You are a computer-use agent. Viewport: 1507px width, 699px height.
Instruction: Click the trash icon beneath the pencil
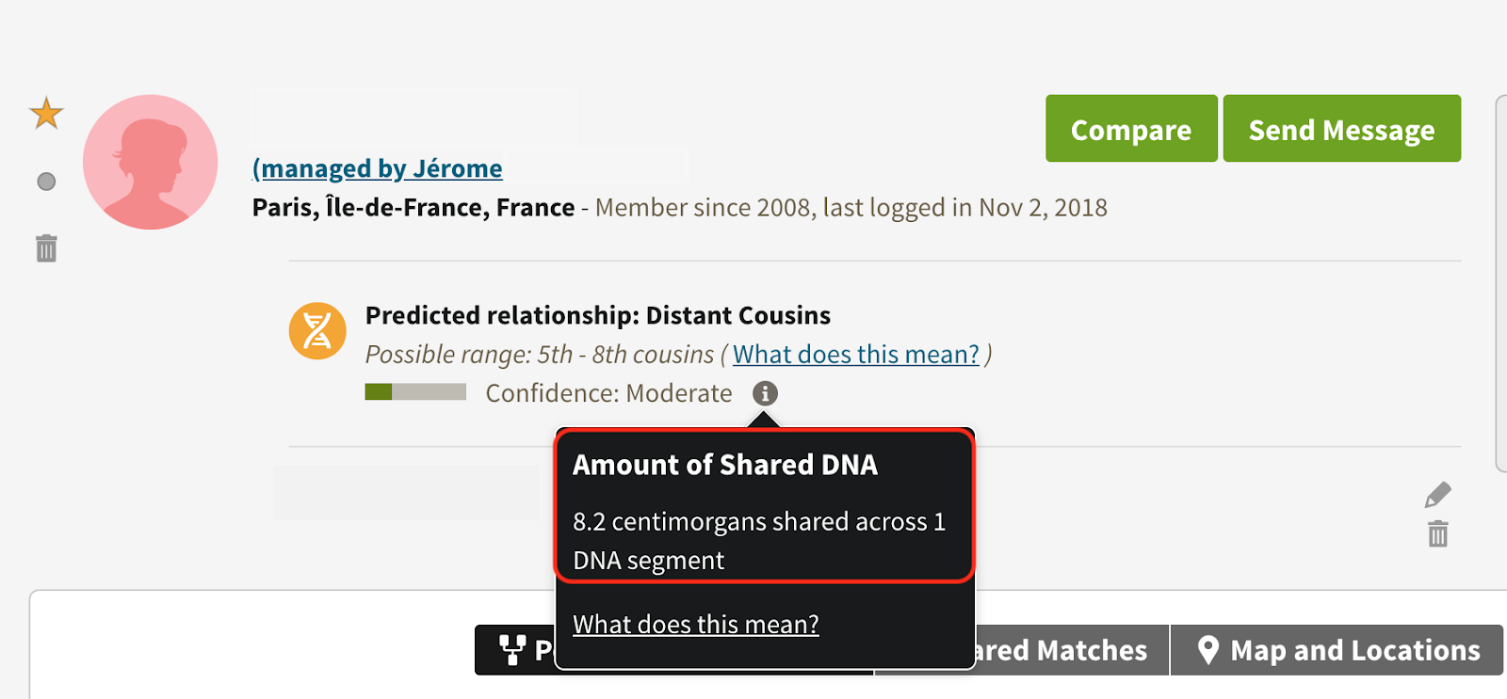click(x=1437, y=534)
